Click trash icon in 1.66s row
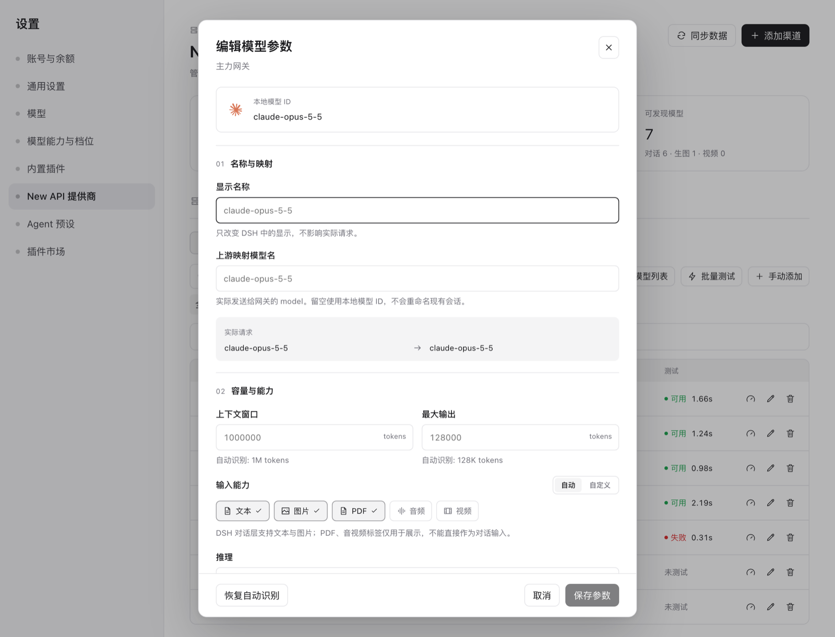This screenshot has height=637, width=835. [x=790, y=399]
